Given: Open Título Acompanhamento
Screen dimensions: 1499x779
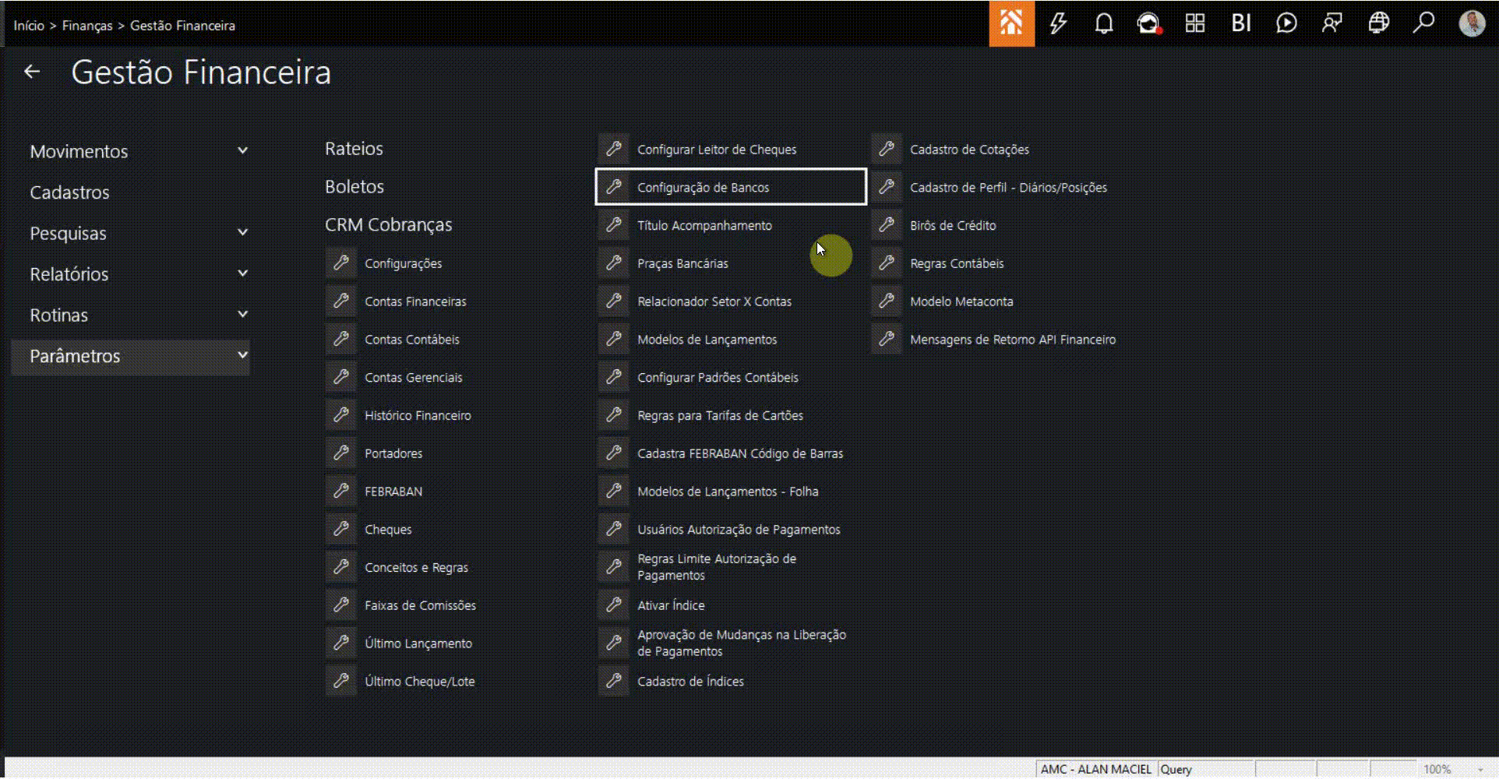Looking at the screenshot, I should point(704,226).
